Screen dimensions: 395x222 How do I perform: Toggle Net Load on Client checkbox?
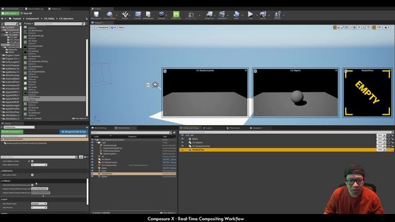(32, 175)
